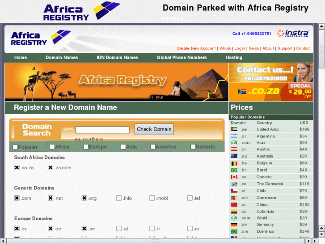Open the Whois link
The height and width of the screenshot is (244, 325).
[225, 48]
